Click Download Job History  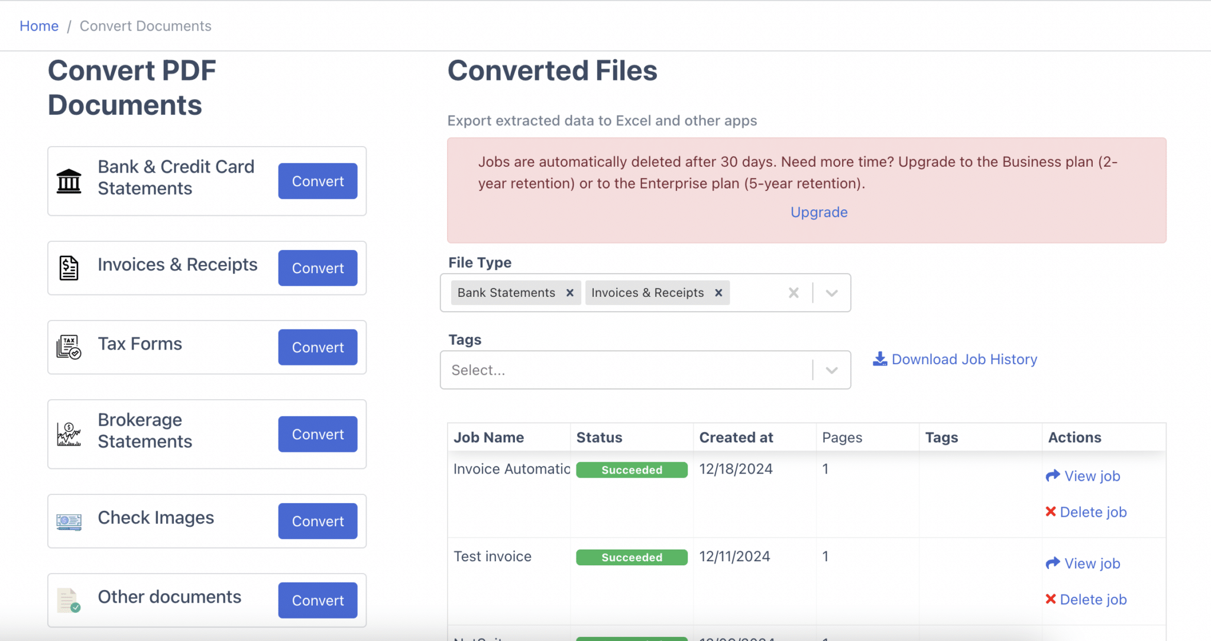tap(964, 358)
